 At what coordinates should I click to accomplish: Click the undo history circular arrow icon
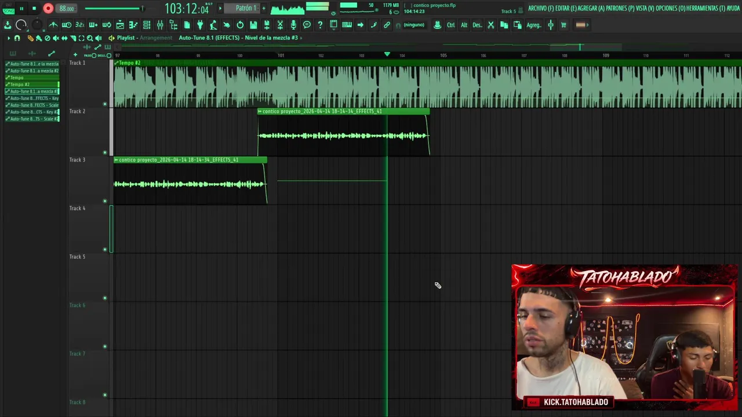coord(240,25)
